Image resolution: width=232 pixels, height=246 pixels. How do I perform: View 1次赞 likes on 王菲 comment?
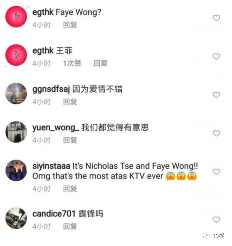coord(72,63)
